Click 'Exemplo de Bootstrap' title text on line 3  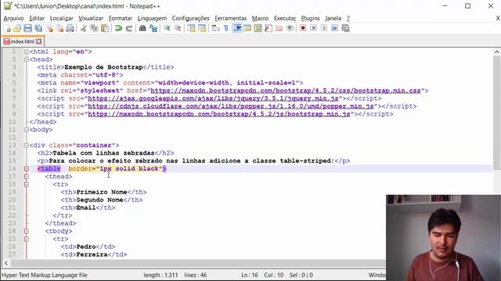pos(103,67)
